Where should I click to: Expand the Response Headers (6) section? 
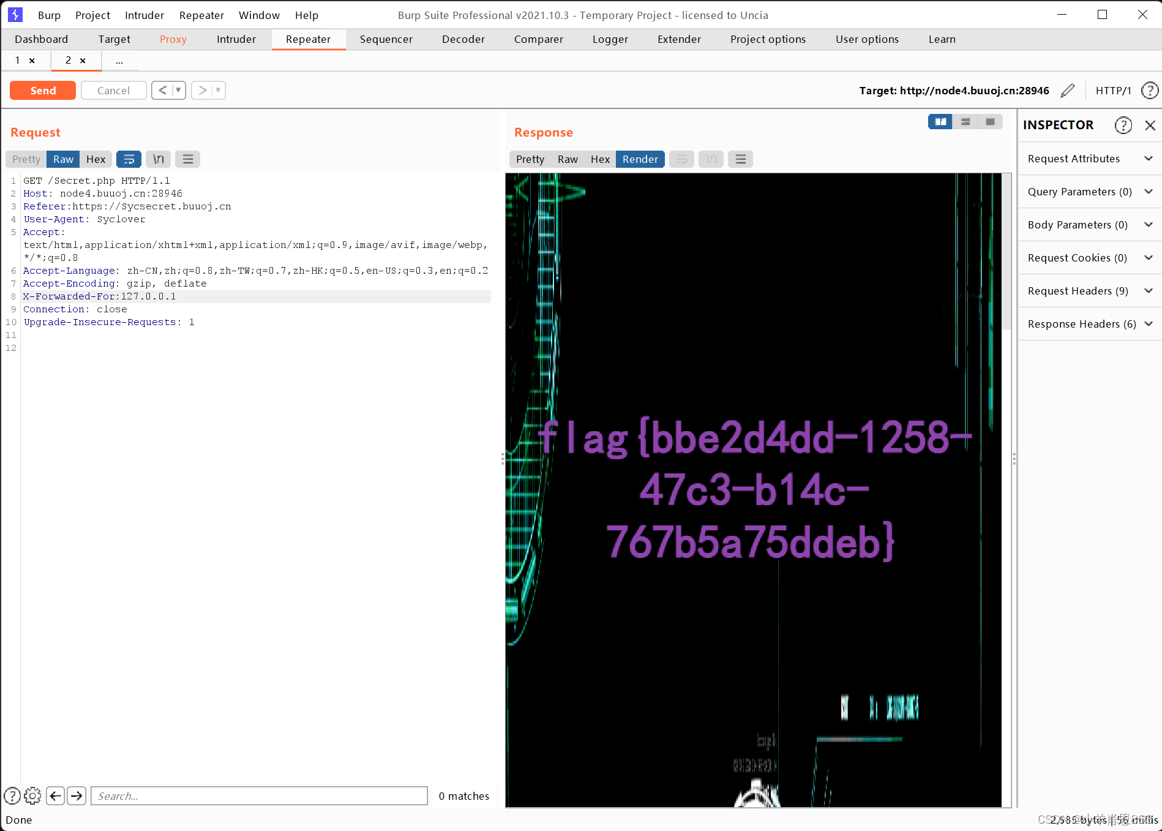1149,323
